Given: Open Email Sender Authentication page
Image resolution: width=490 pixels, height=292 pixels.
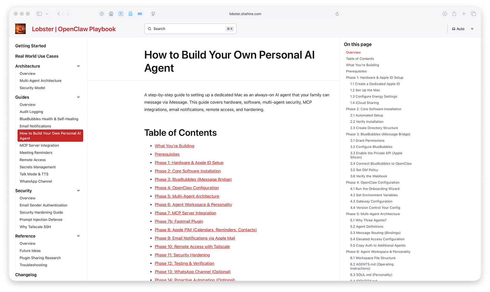Looking at the screenshot, I should tap(43, 205).
